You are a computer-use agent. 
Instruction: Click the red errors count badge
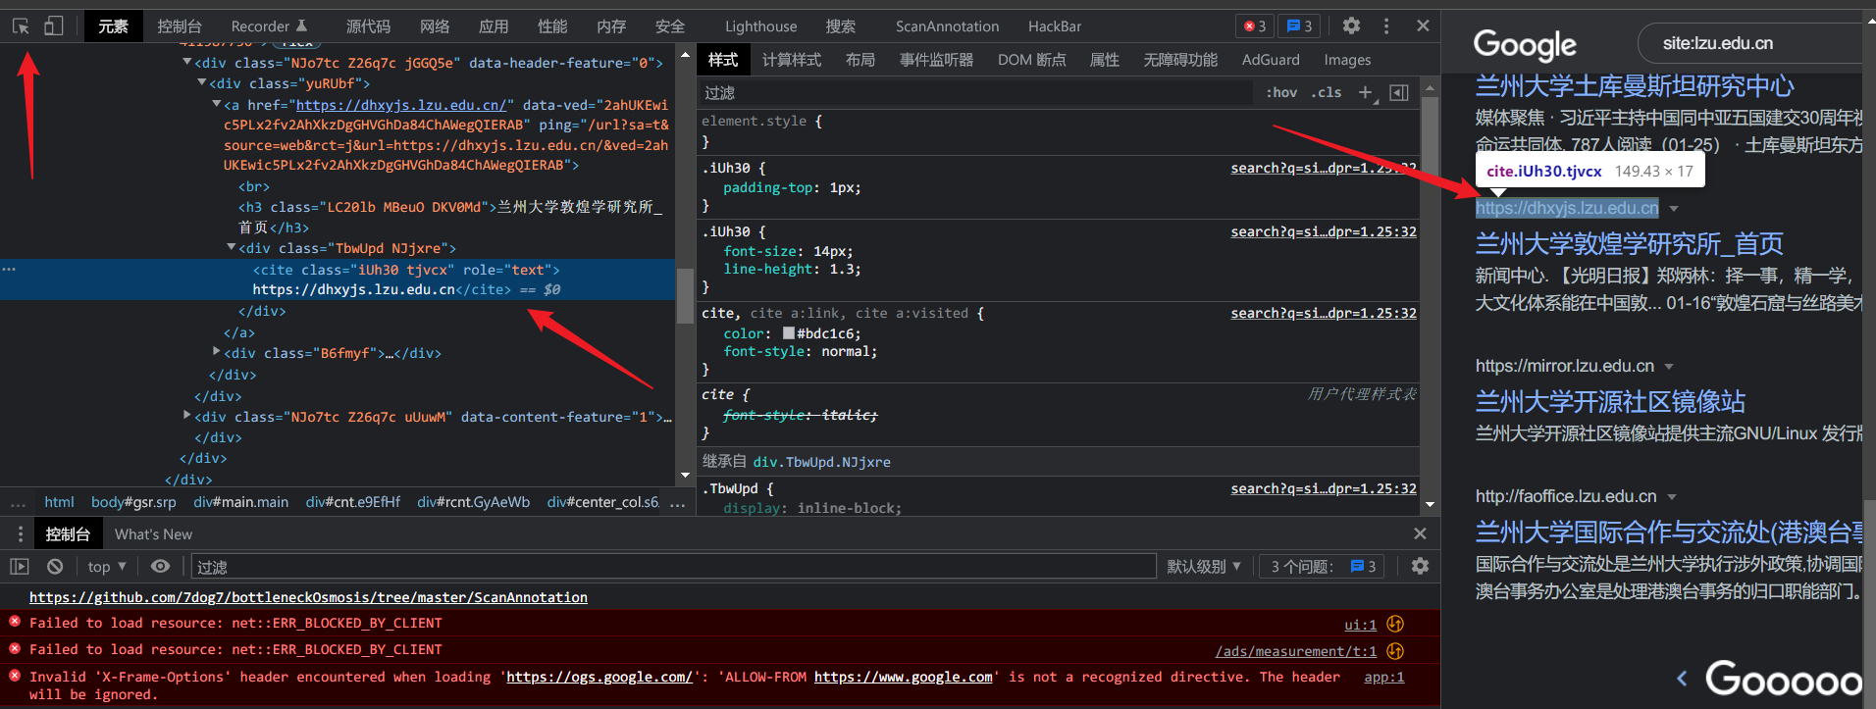1255,26
